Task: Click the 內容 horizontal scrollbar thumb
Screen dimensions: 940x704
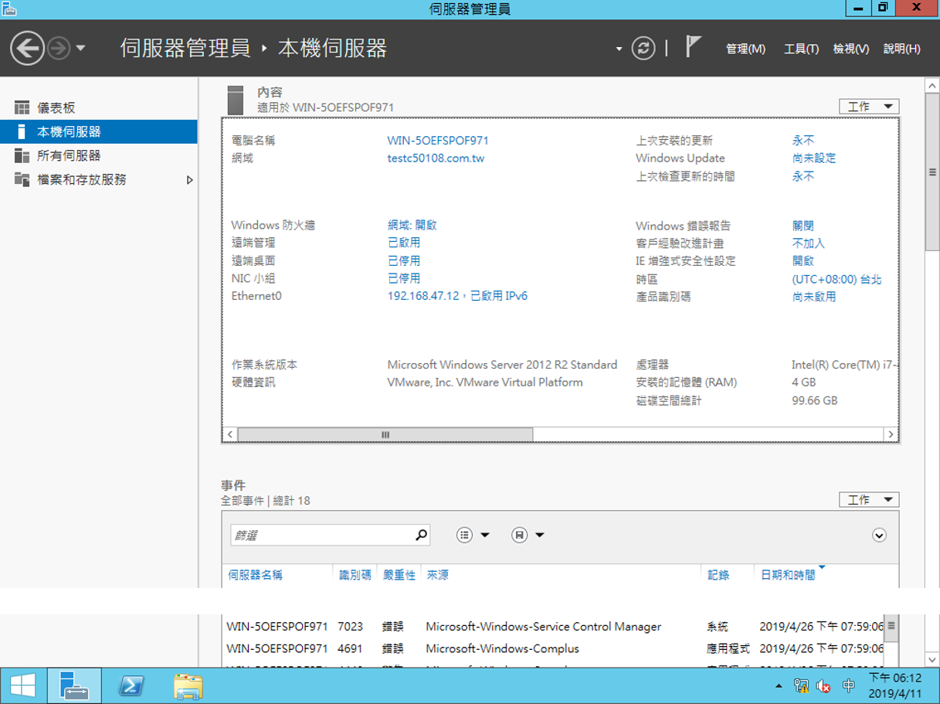Action: pos(385,434)
